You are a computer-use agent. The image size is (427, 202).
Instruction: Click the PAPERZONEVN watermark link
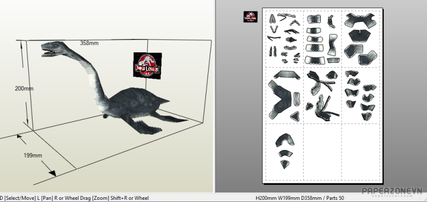392,191
